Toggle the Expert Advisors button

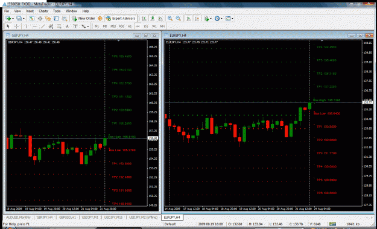point(121,19)
